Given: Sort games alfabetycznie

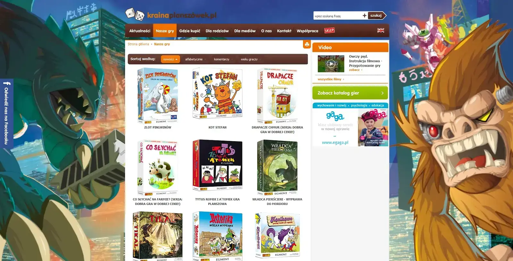Looking at the screenshot, I should tap(194, 59).
